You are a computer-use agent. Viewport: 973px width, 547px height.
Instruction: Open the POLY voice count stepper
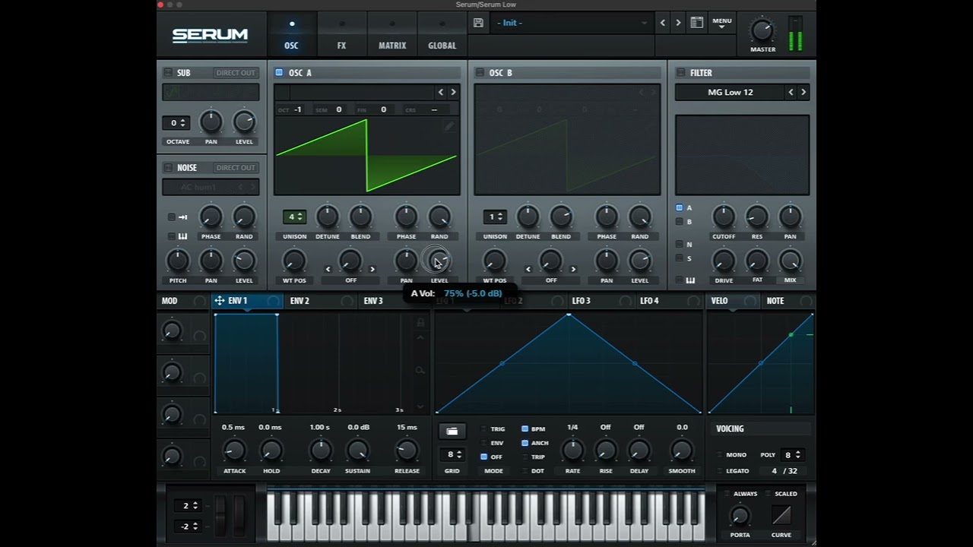point(792,455)
